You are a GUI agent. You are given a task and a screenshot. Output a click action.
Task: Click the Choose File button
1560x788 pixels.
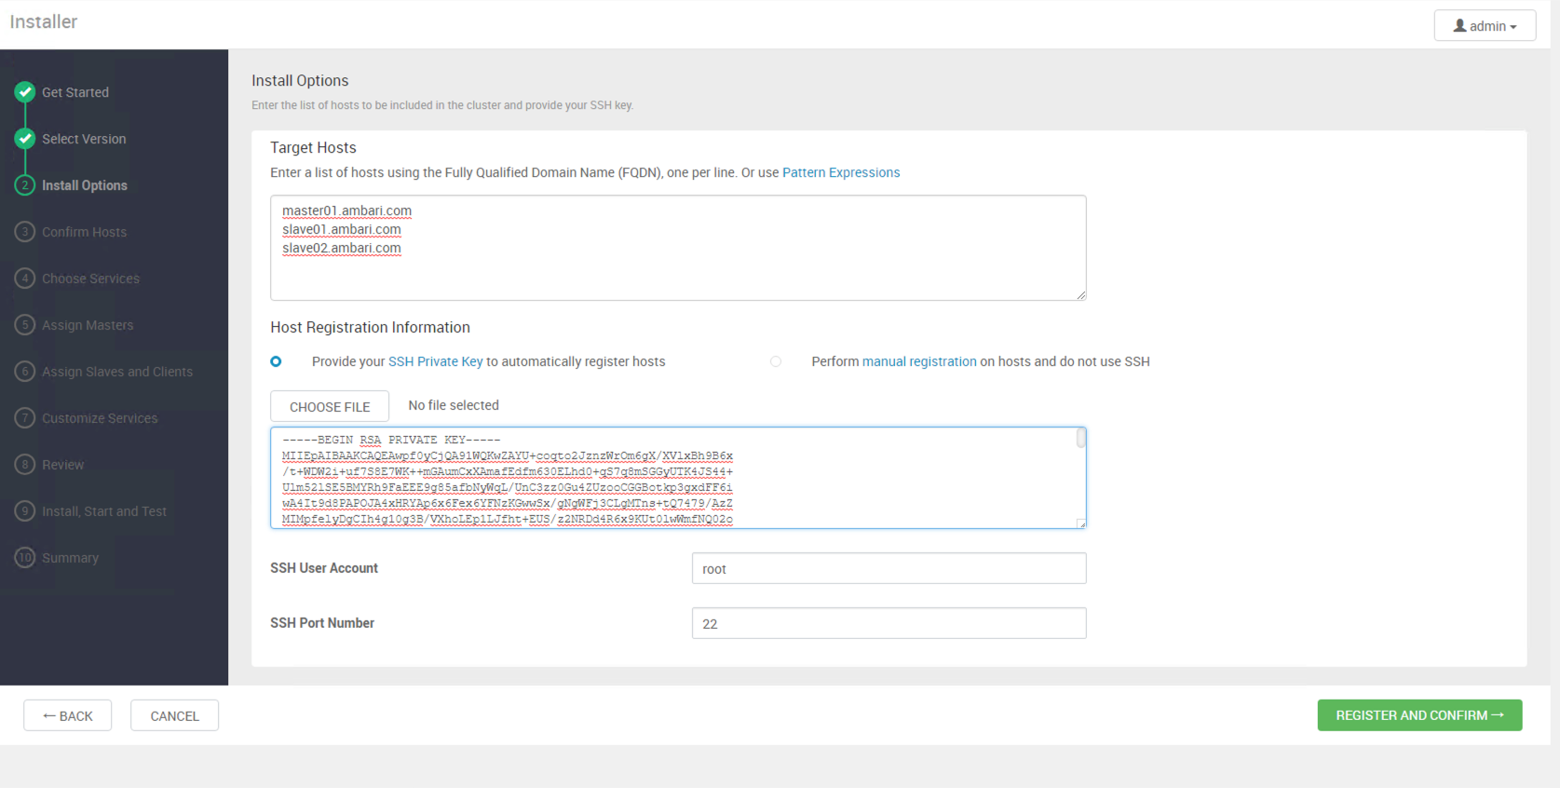tap(330, 407)
